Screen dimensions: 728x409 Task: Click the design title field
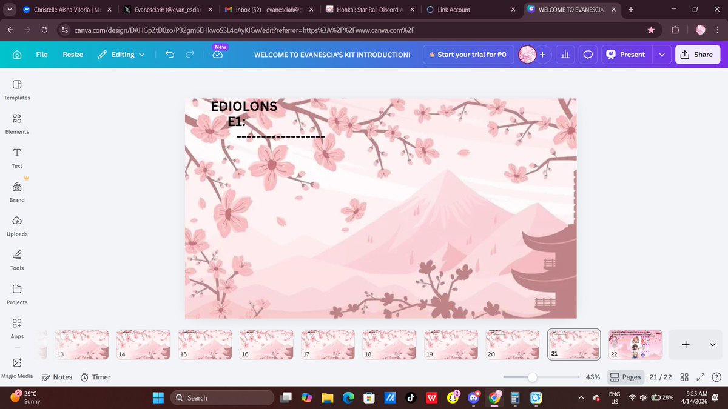coord(332,55)
